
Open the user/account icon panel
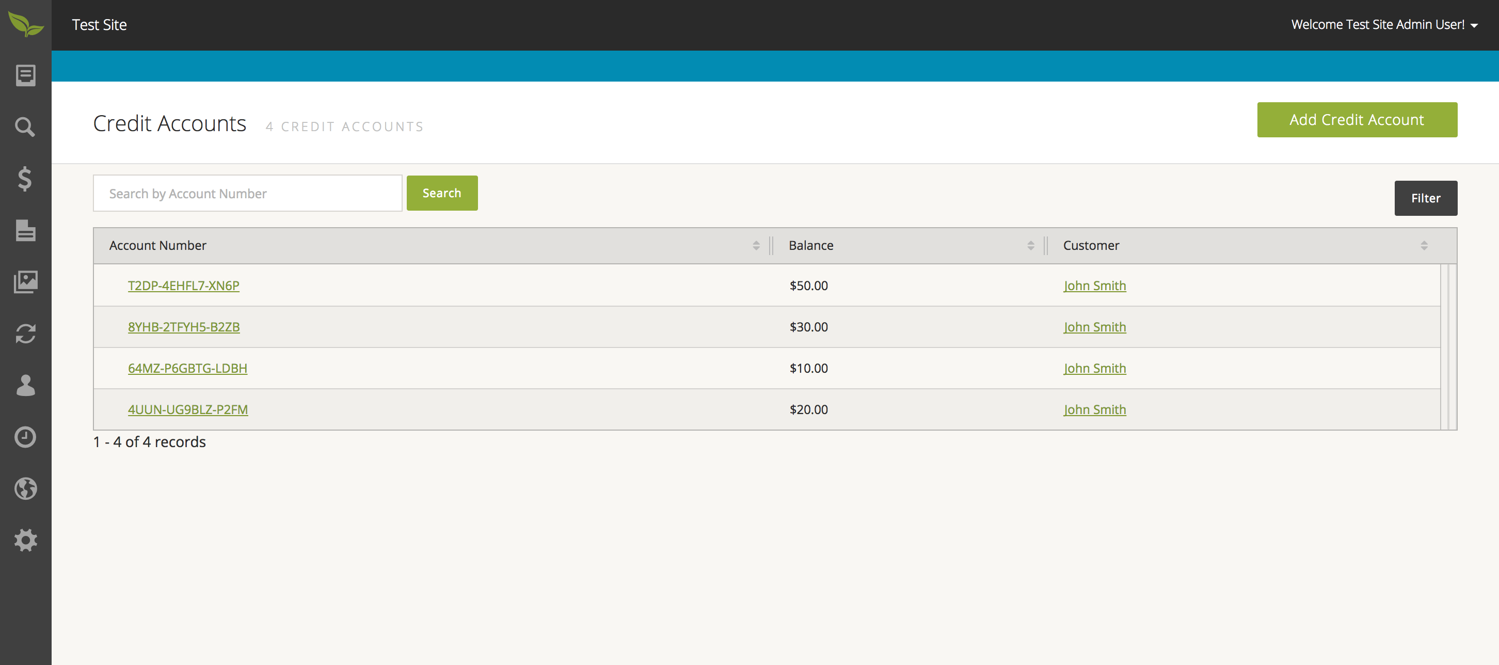coord(26,386)
